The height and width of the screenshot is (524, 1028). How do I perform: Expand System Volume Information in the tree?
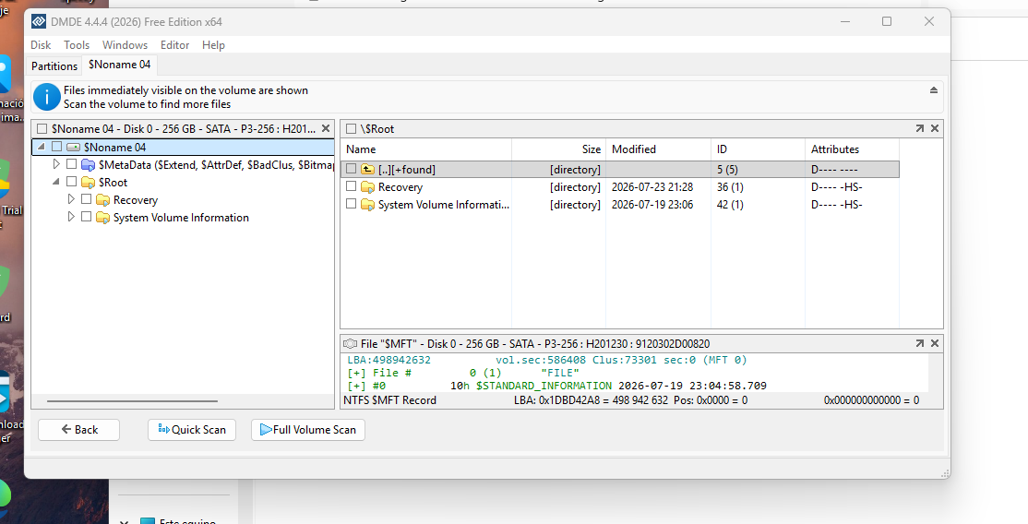(71, 217)
